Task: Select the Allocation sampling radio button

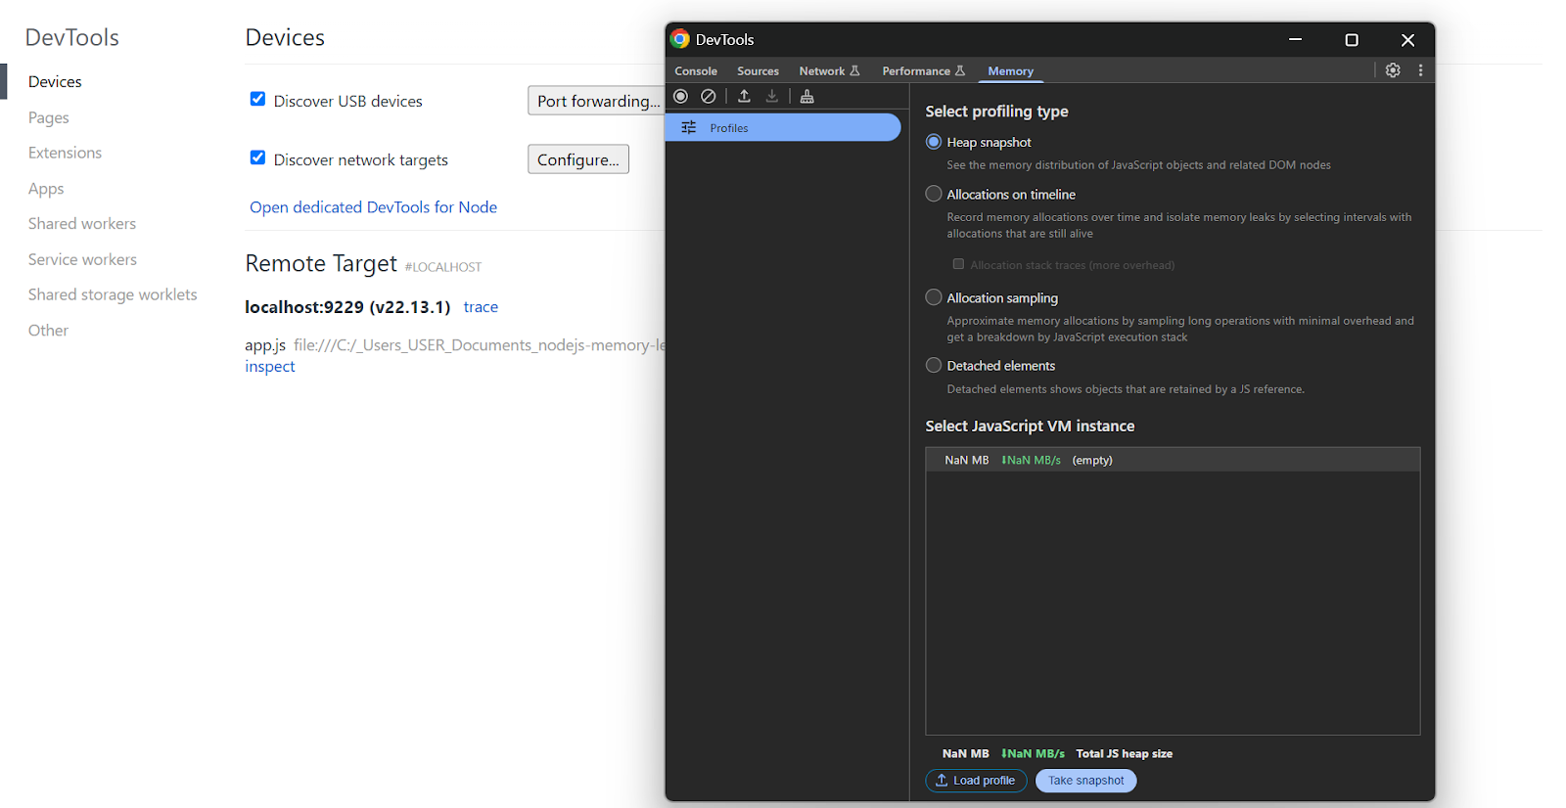Action: coord(934,297)
